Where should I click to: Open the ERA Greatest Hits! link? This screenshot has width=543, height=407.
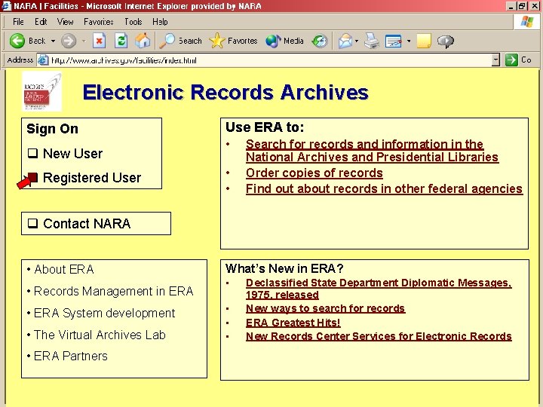pyautogui.click(x=293, y=323)
